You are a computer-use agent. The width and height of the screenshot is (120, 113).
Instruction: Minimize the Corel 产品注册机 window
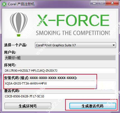(94, 3)
